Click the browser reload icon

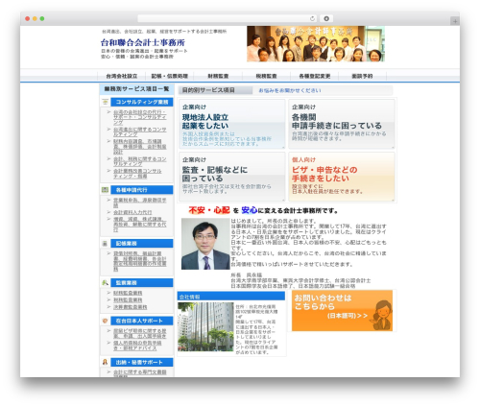pyautogui.click(x=312, y=18)
